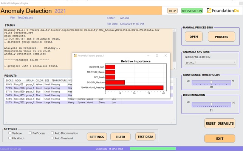Click the Damp cell in Row_7622
Screen dimensions: 243x151
(x=102, y=102)
